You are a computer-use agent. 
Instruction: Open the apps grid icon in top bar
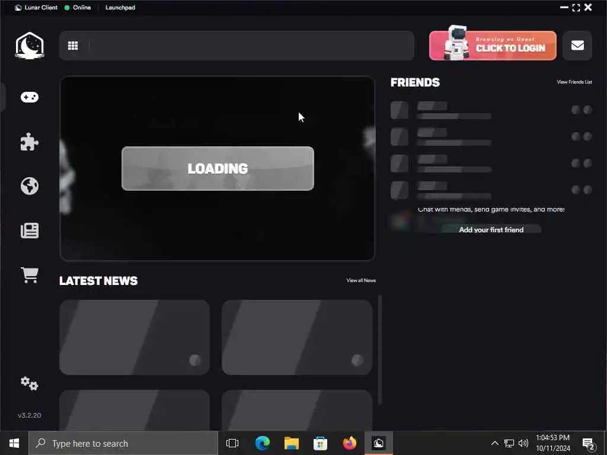(x=73, y=46)
